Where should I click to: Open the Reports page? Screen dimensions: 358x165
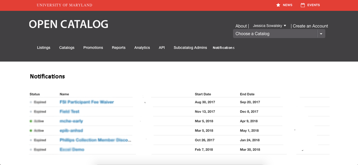coord(119,48)
